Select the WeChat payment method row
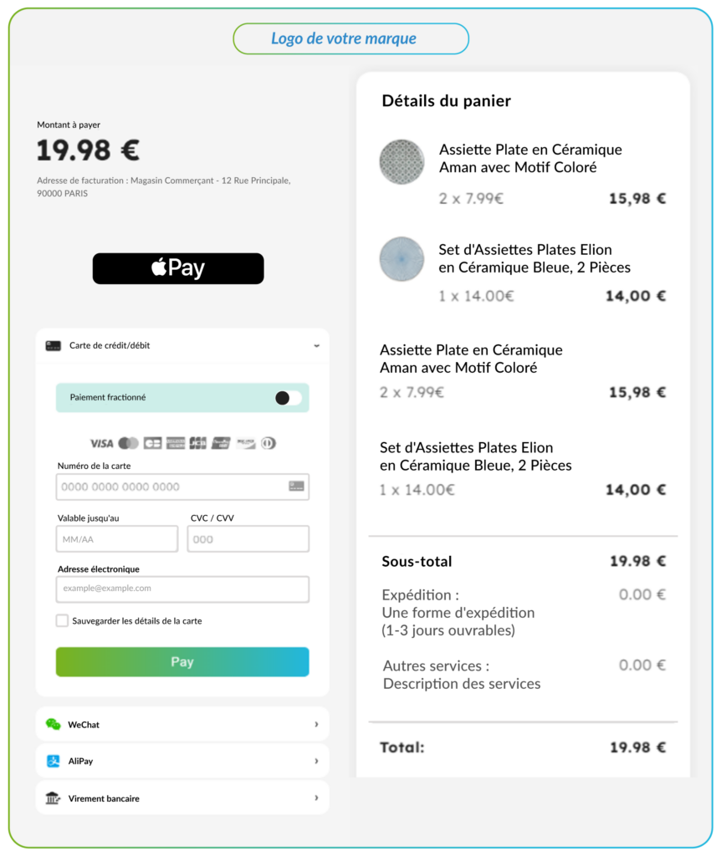This screenshot has height=856, width=716. [x=182, y=725]
